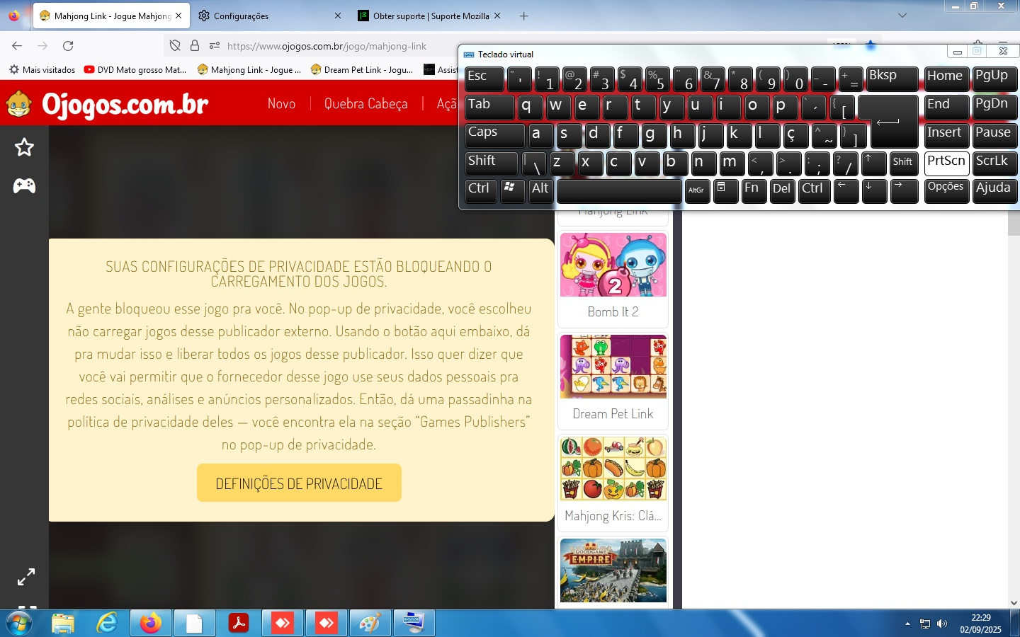1020x637 pixels.
Task: Go back to the previous page
Action: [17, 46]
